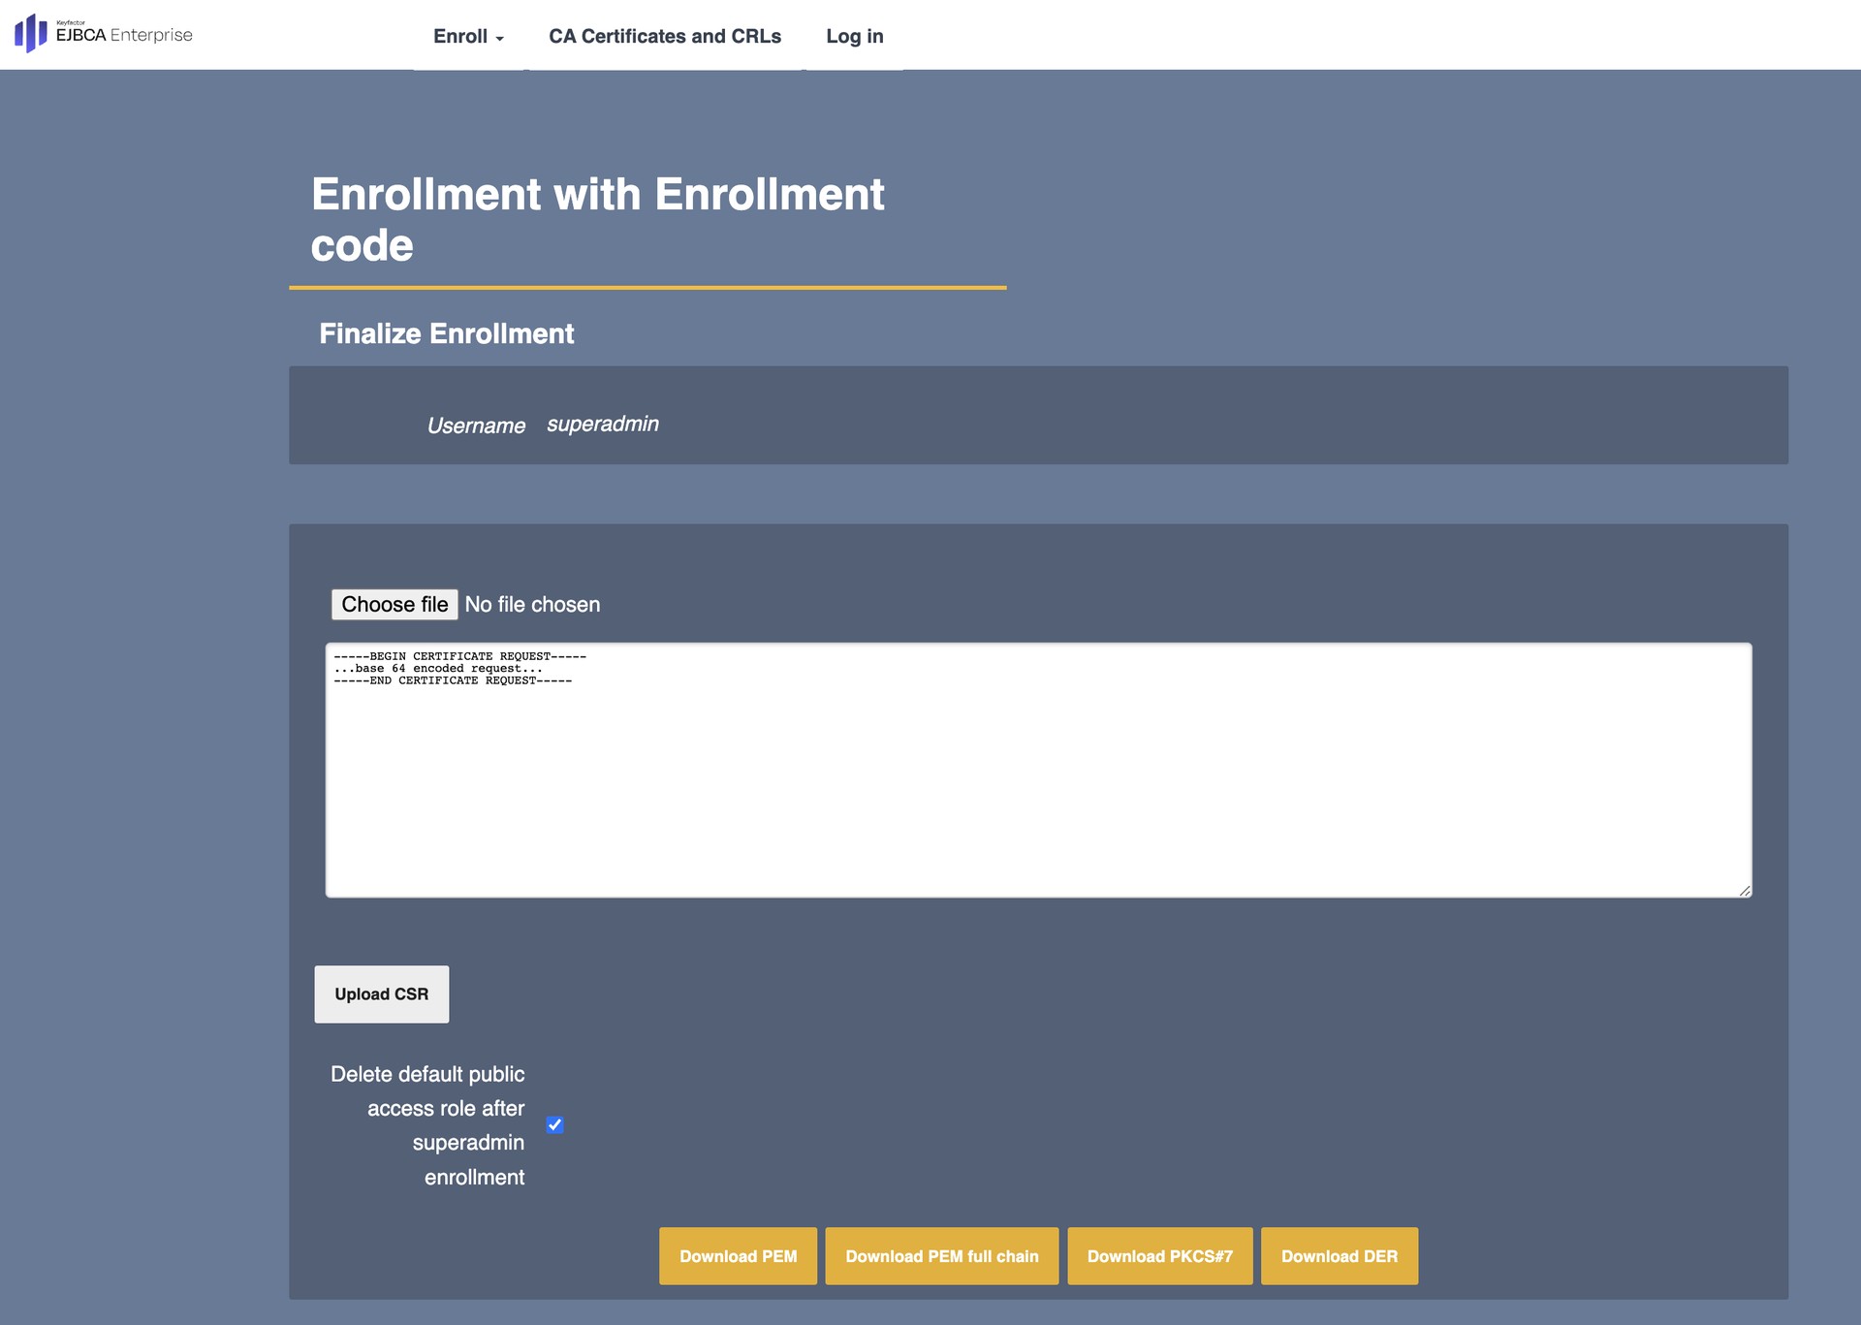Download certificate in DER format
1861x1325 pixels.
pyautogui.click(x=1339, y=1256)
